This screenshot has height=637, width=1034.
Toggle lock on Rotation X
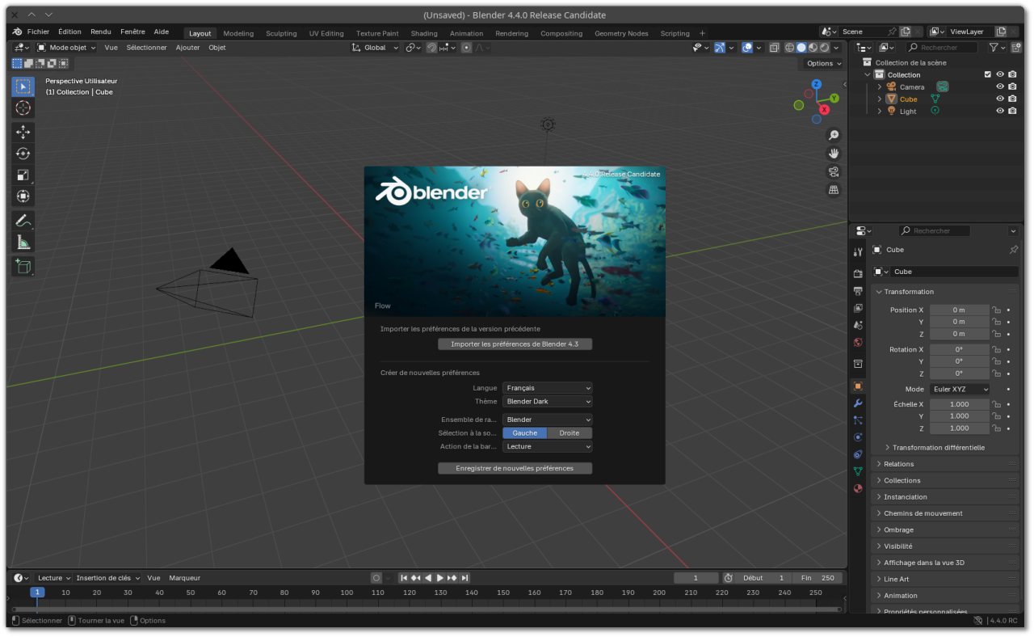(996, 349)
